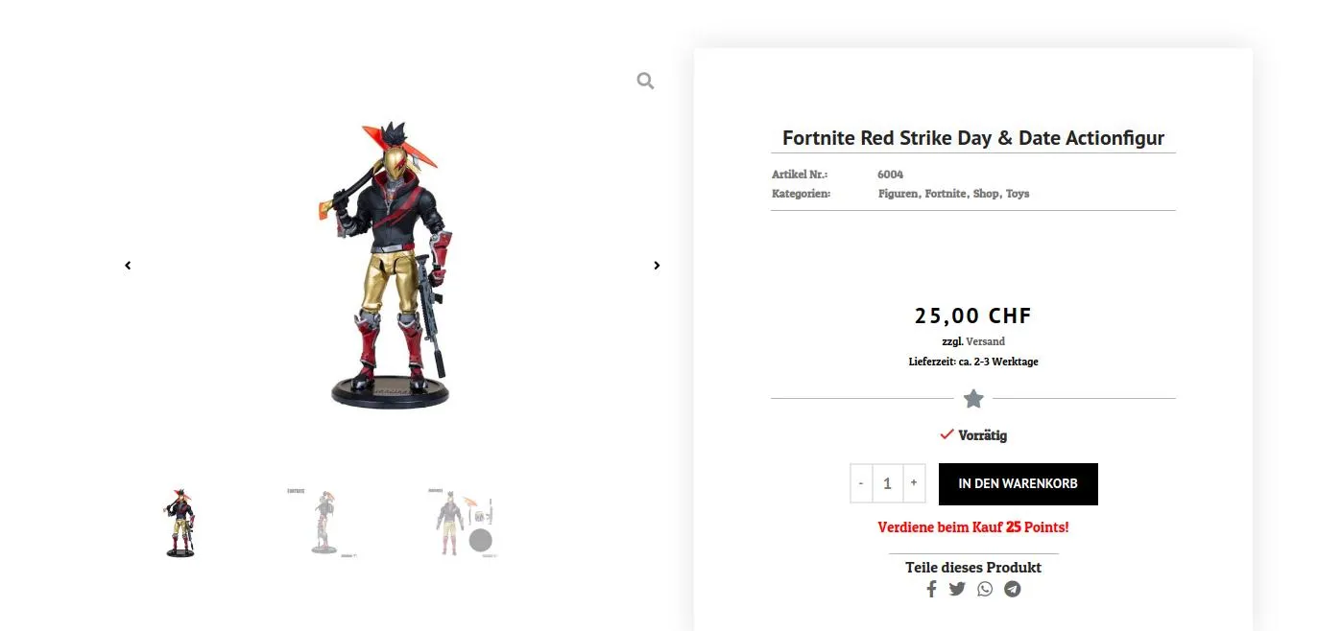Open the Versand shipping info link

pyautogui.click(x=985, y=341)
